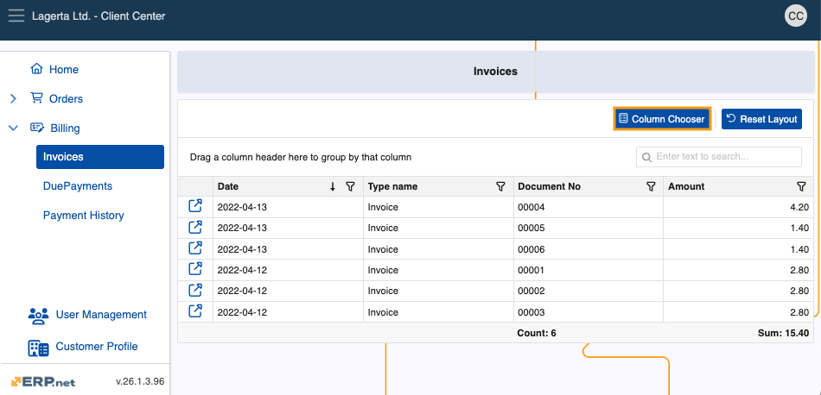The image size is (821, 395).
Task: Open invoice 00005 via its link icon
Action: click(x=195, y=228)
